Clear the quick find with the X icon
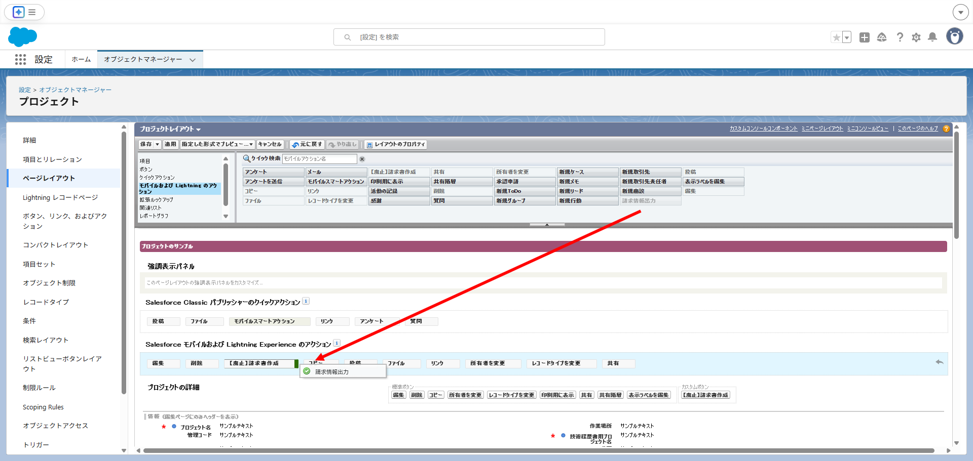 (362, 159)
